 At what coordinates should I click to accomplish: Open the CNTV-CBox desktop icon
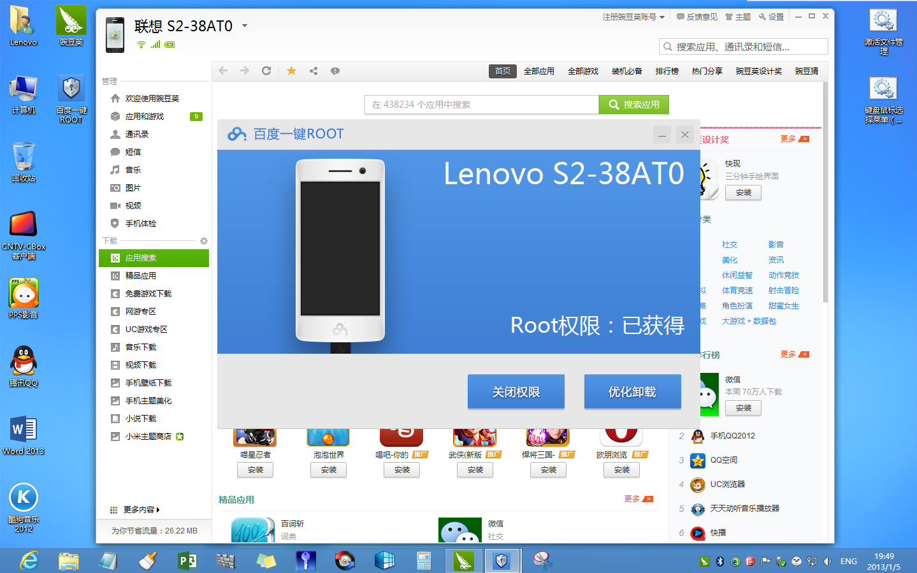[24, 236]
